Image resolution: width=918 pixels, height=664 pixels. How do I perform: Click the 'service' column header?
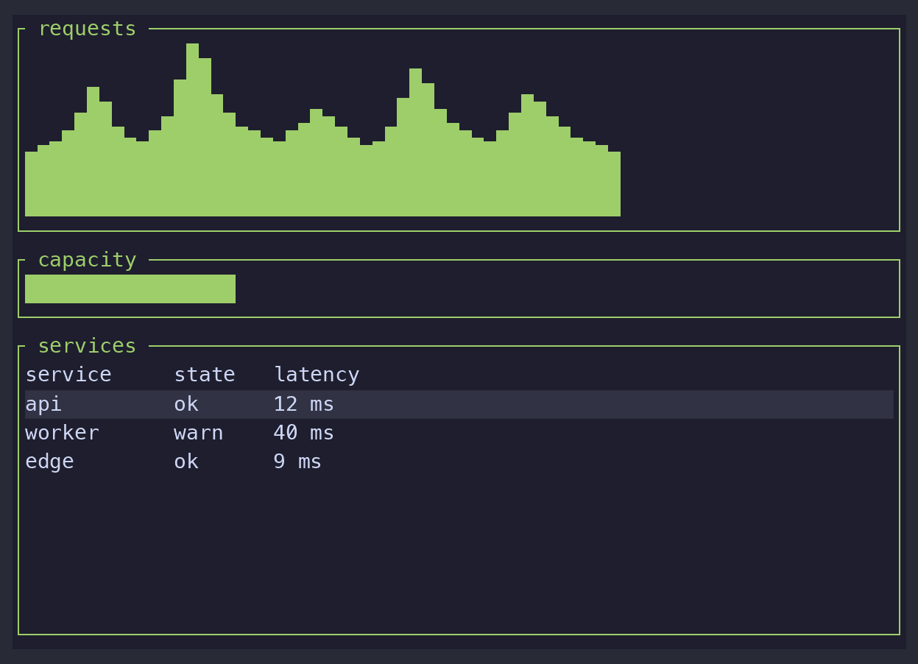[x=68, y=375]
